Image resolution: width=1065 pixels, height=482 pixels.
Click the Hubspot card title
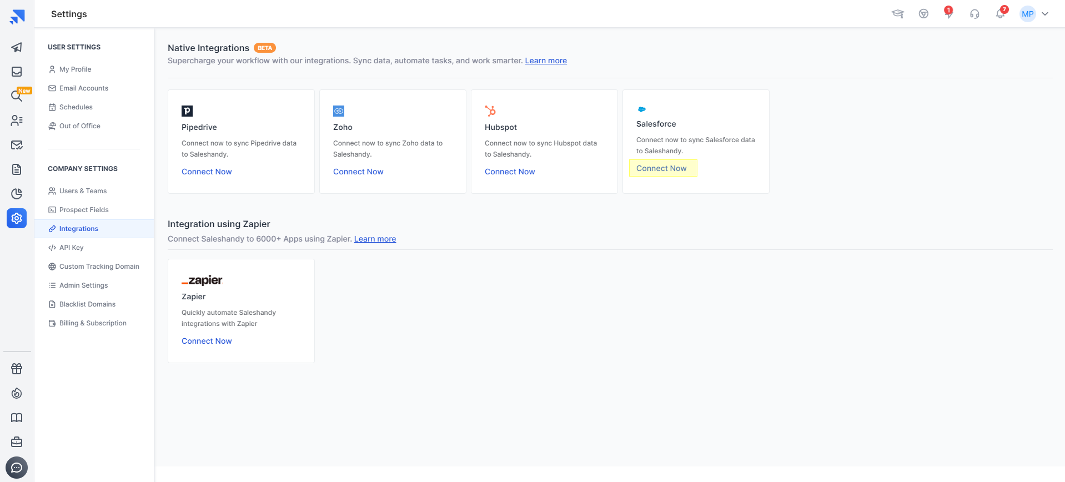(501, 127)
